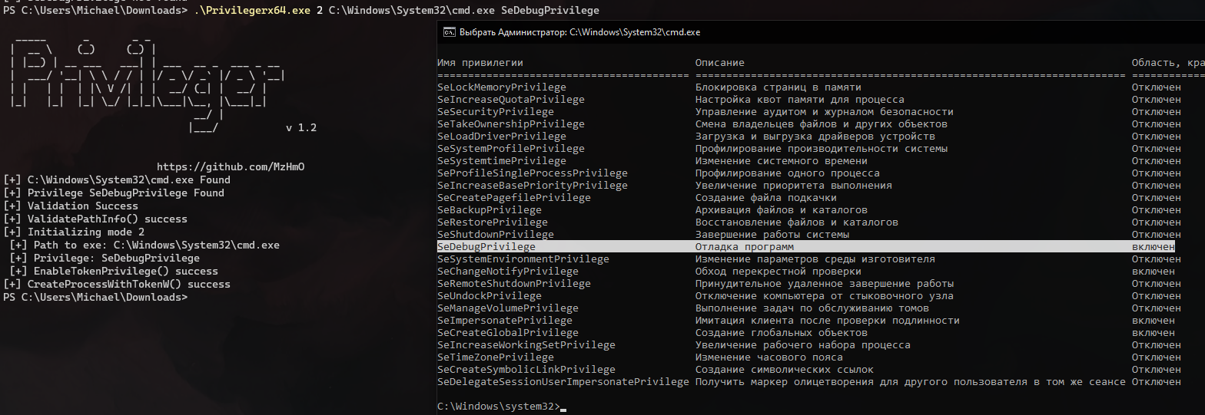
Task: Click 'CreateProcessWithTokenW() success' output line
Action: pos(117,284)
